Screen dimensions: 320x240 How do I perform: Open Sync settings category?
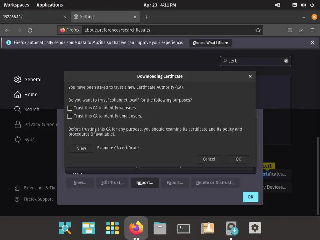24,140
